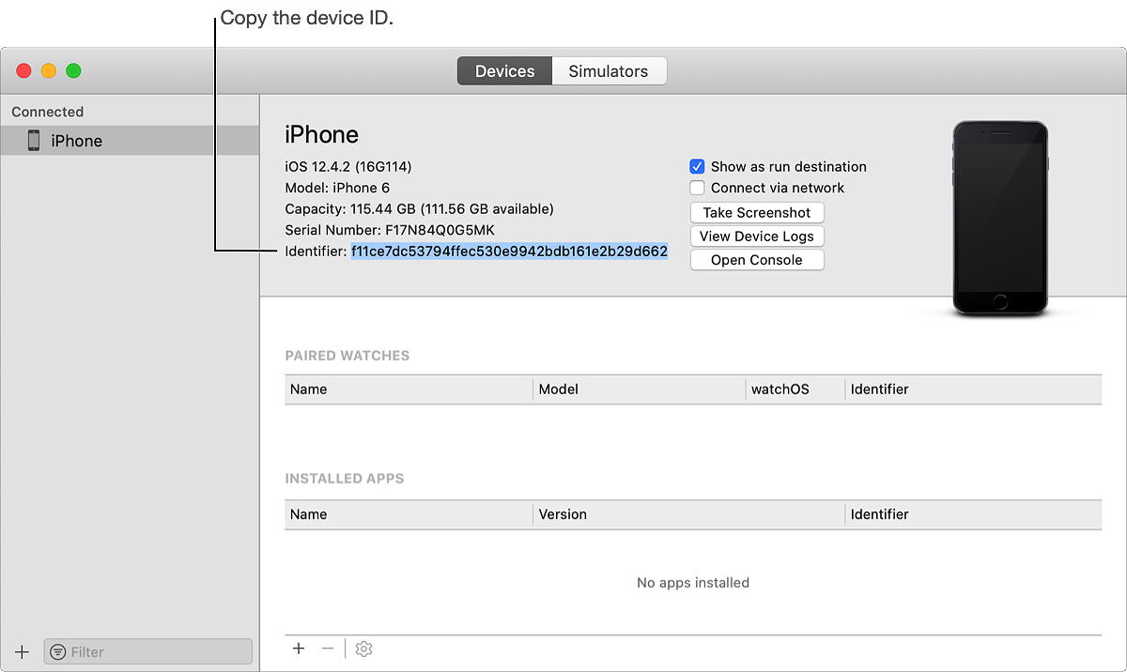The height and width of the screenshot is (672, 1127).
Task: Click the minus icon to remove an app
Action: 327,649
